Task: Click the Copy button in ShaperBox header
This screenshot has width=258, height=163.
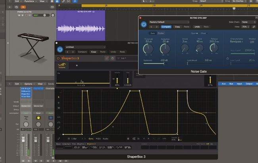Action: [x=93, y=52]
